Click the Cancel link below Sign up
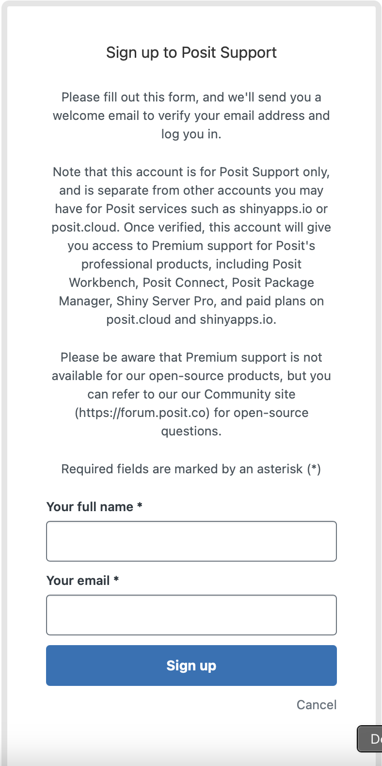This screenshot has height=766, width=382. coord(316,704)
